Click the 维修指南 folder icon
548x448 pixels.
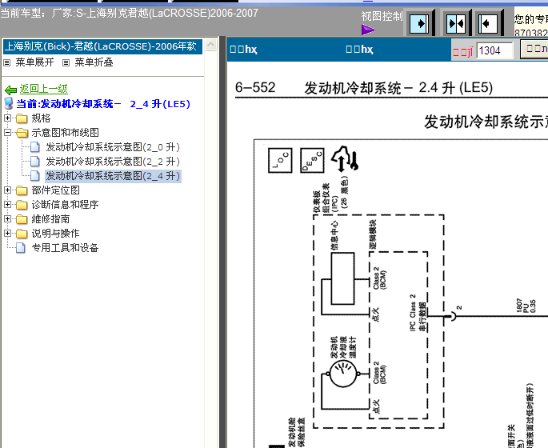pos(22,219)
